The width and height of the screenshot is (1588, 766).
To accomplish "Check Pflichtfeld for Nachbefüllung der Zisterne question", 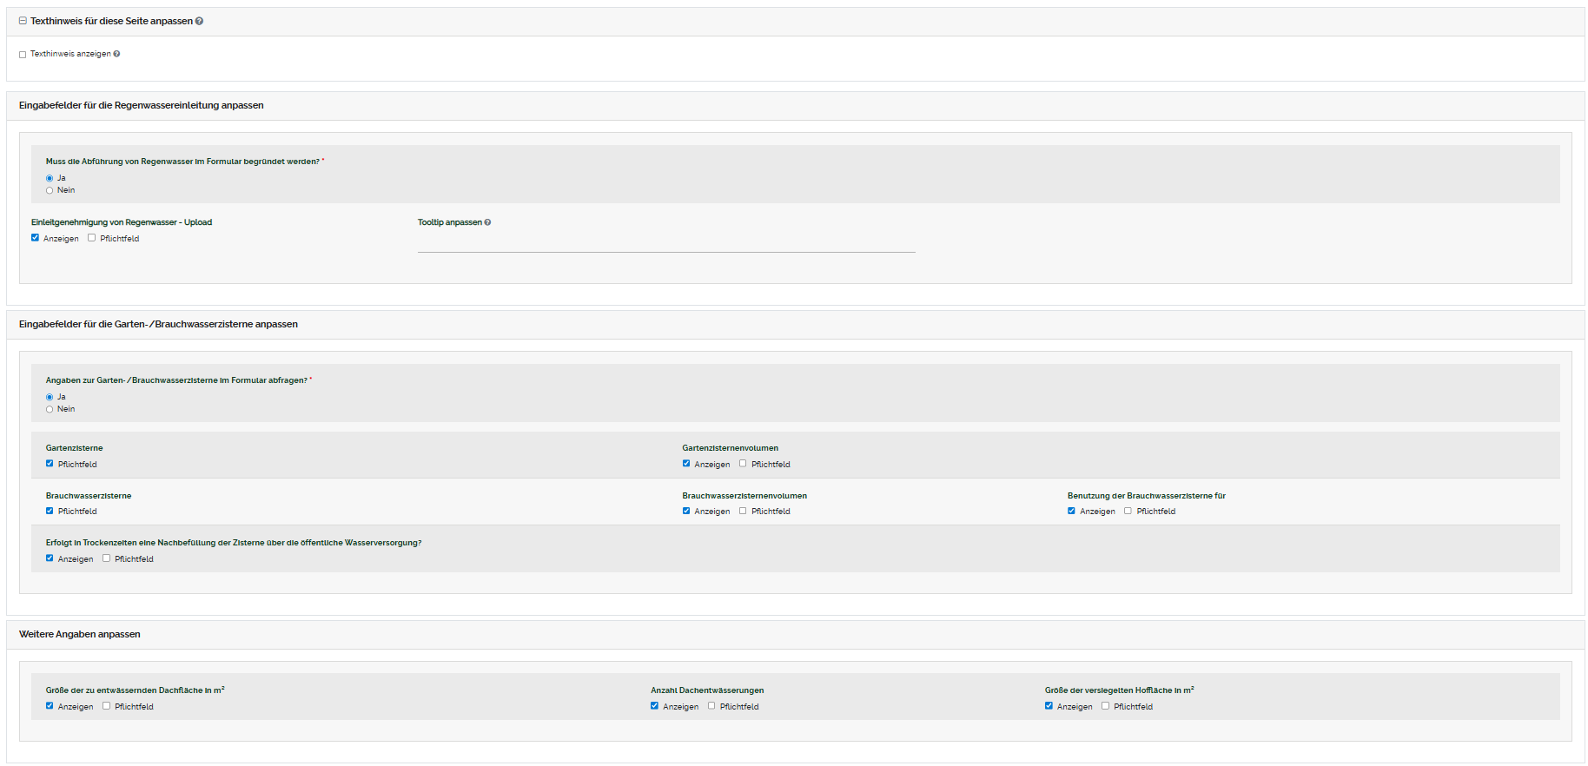I will 107,558.
